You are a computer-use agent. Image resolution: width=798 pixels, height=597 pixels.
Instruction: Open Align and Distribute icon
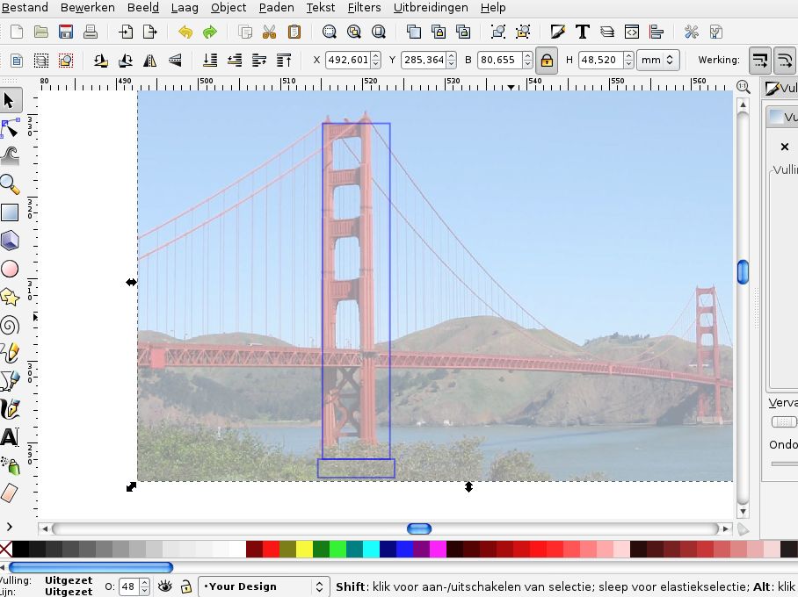[656, 32]
